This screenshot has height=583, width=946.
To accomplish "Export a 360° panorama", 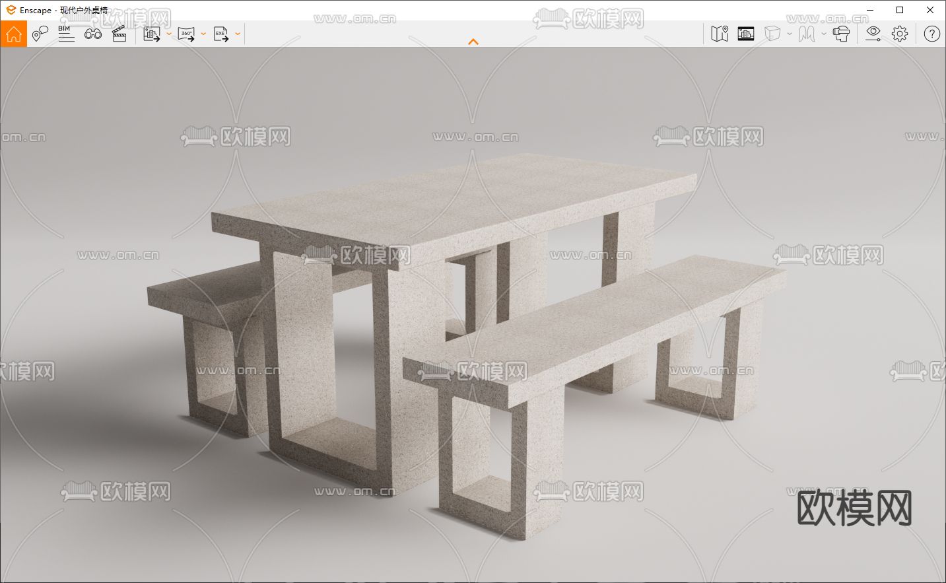I will click(187, 34).
